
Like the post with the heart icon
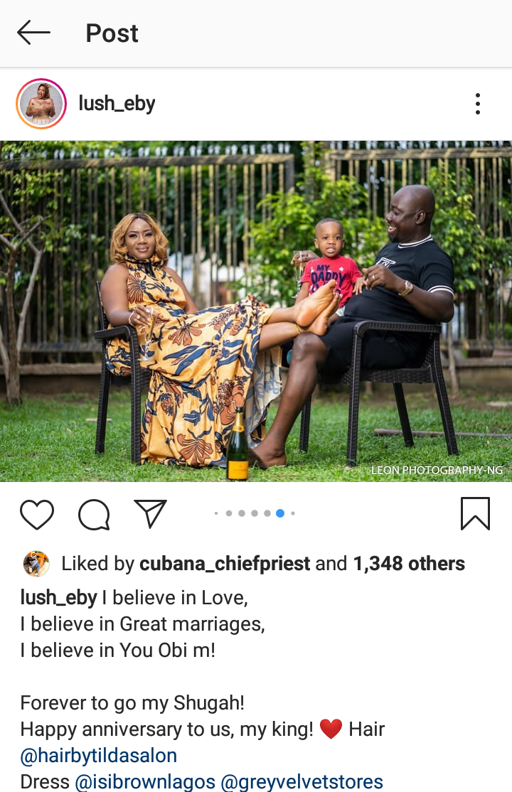tap(37, 514)
